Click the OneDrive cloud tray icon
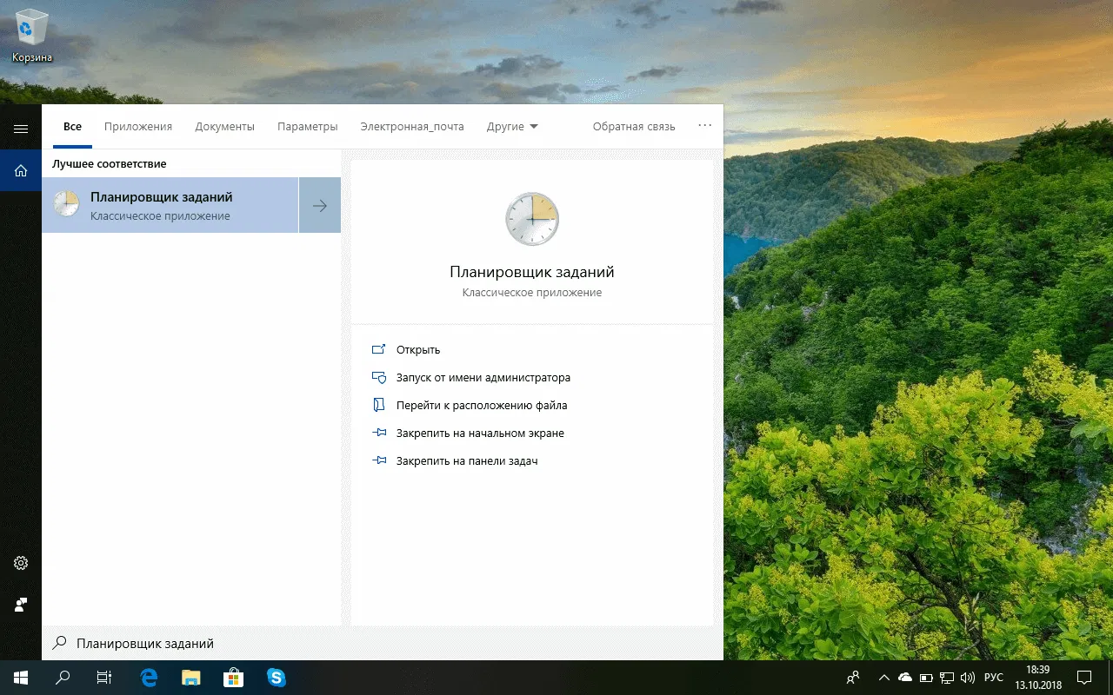Screen dimensions: 1113x695 click(905, 678)
